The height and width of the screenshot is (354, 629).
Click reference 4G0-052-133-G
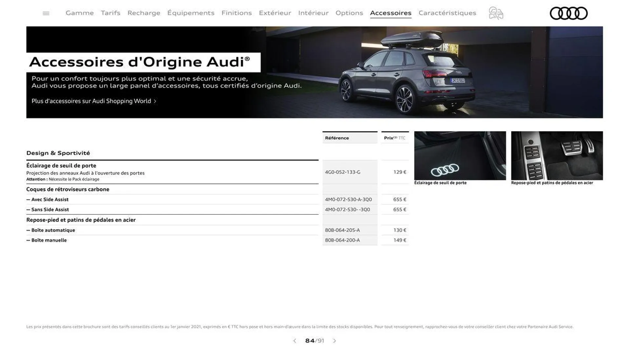342,172
